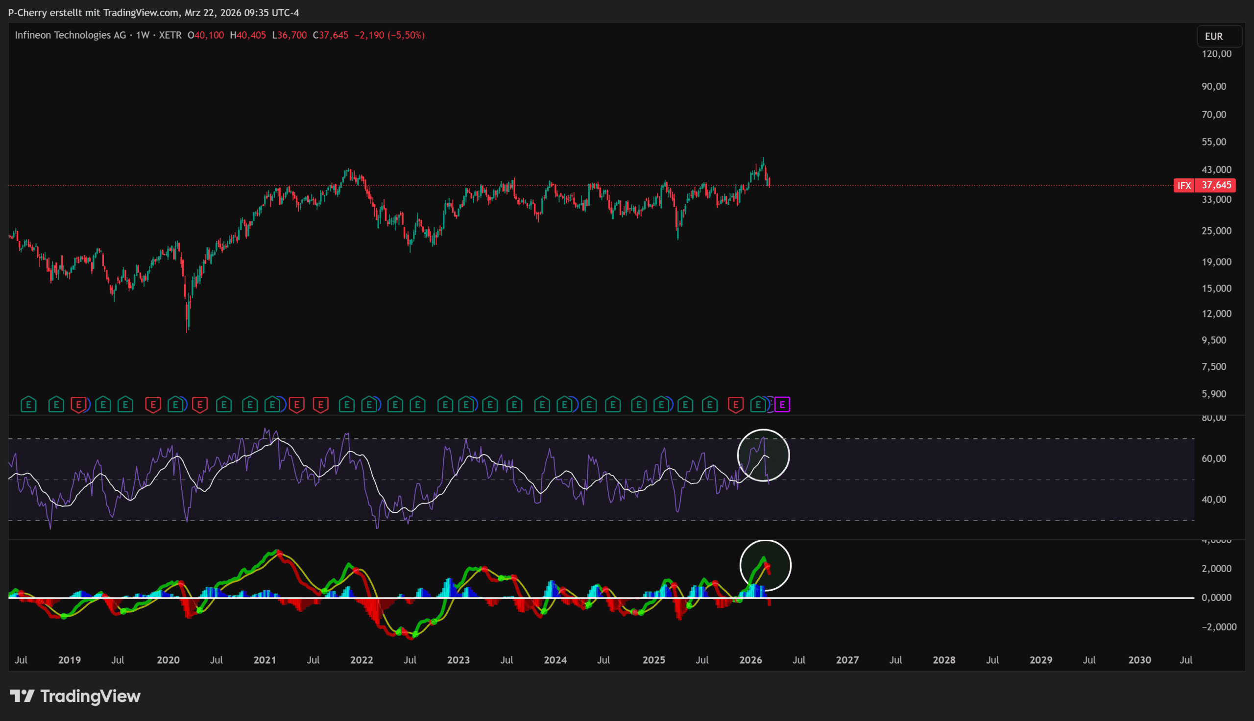The width and height of the screenshot is (1254, 721).
Task: Click the Infineon Technologies AG symbol title
Action: (71, 35)
